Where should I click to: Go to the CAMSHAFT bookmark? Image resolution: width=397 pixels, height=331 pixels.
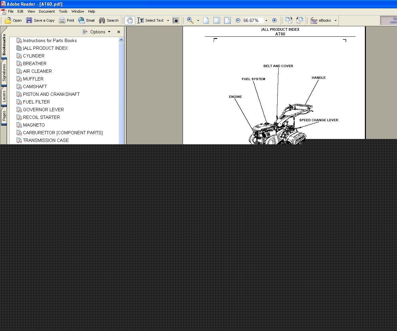point(35,87)
